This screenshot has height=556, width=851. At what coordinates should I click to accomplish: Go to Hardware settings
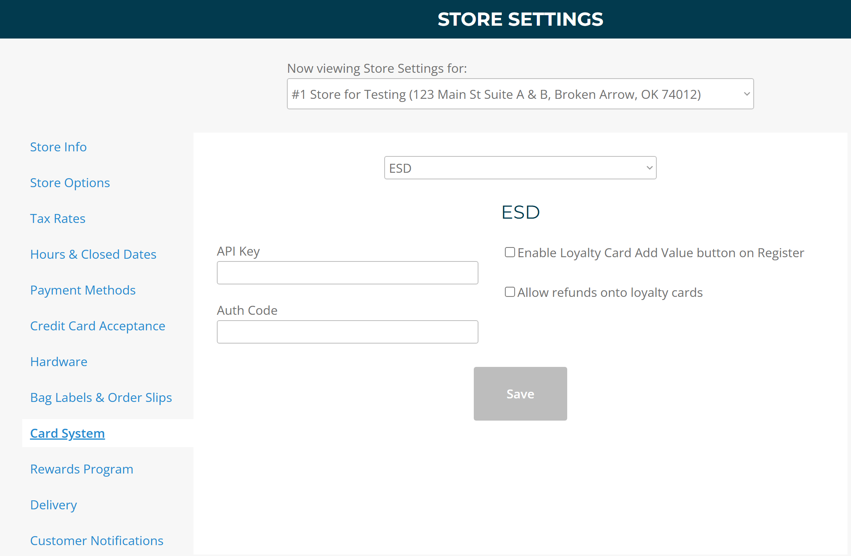point(59,362)
